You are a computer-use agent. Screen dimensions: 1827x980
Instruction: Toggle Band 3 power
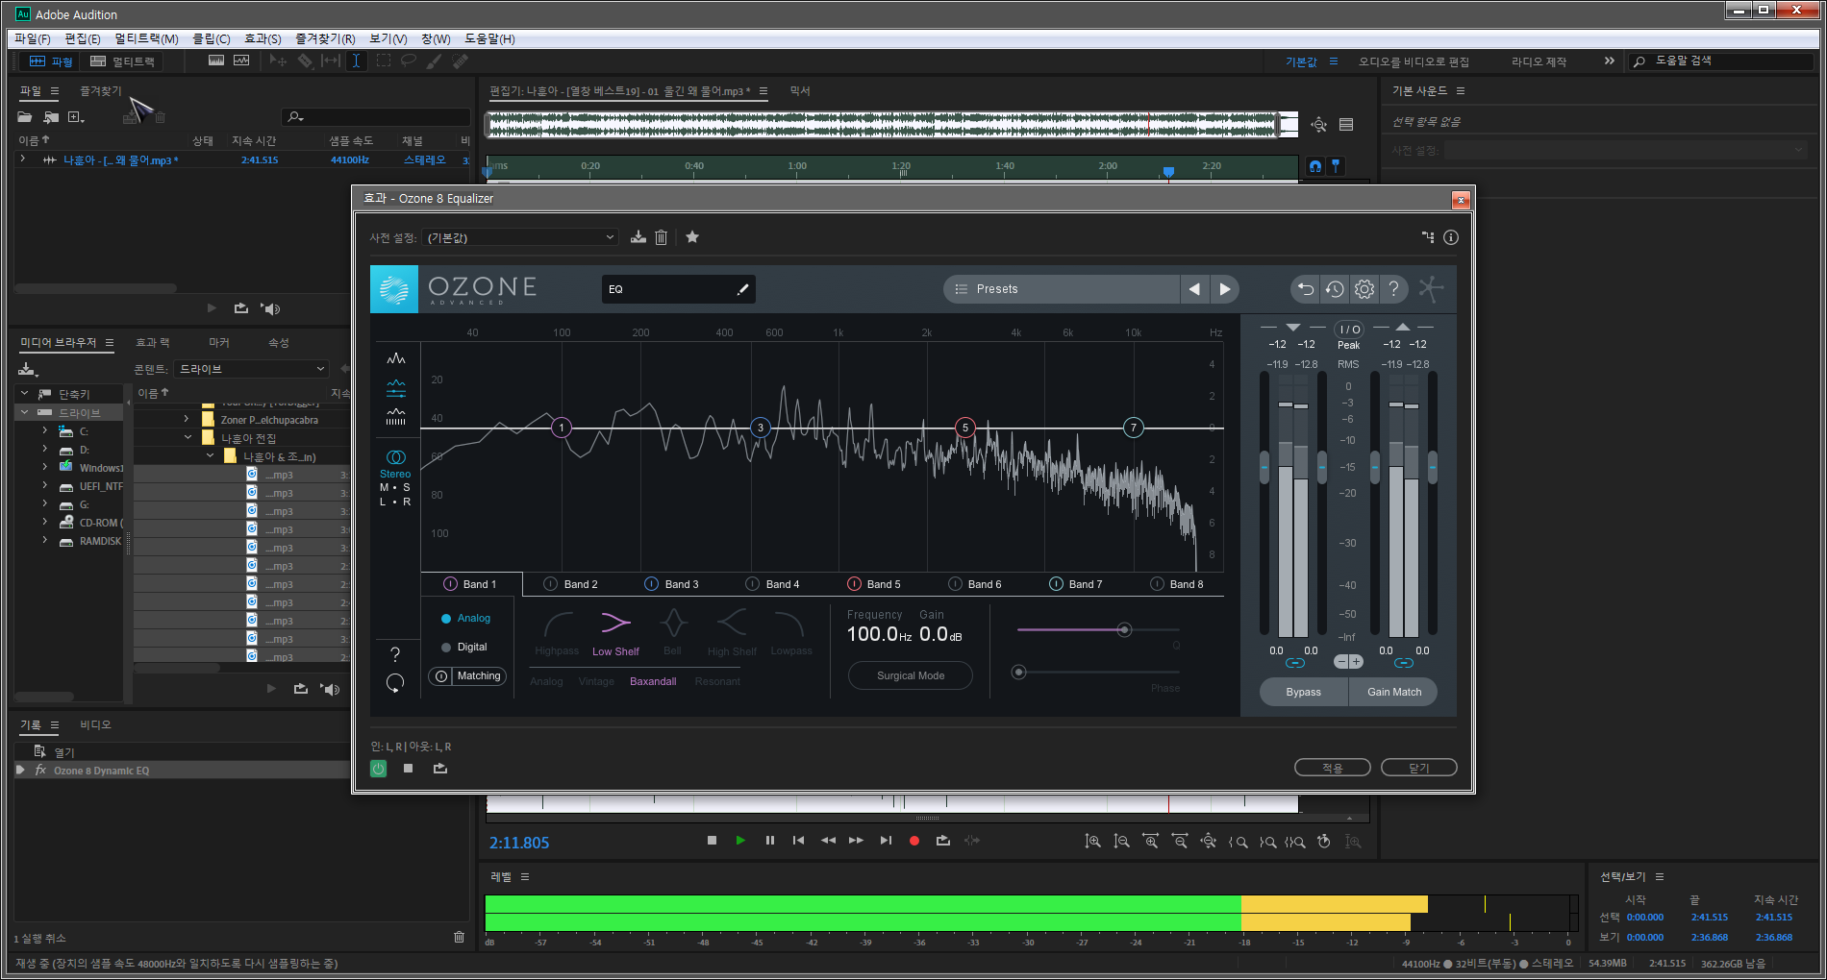[651, 584]
